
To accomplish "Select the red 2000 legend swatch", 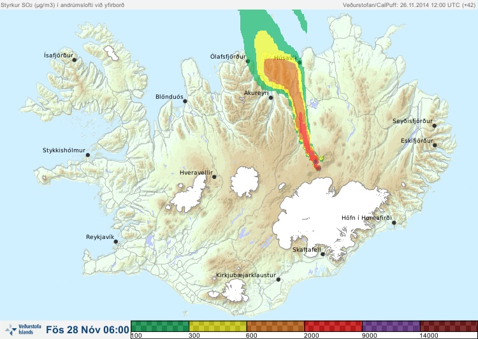I will tap(333, 326).
